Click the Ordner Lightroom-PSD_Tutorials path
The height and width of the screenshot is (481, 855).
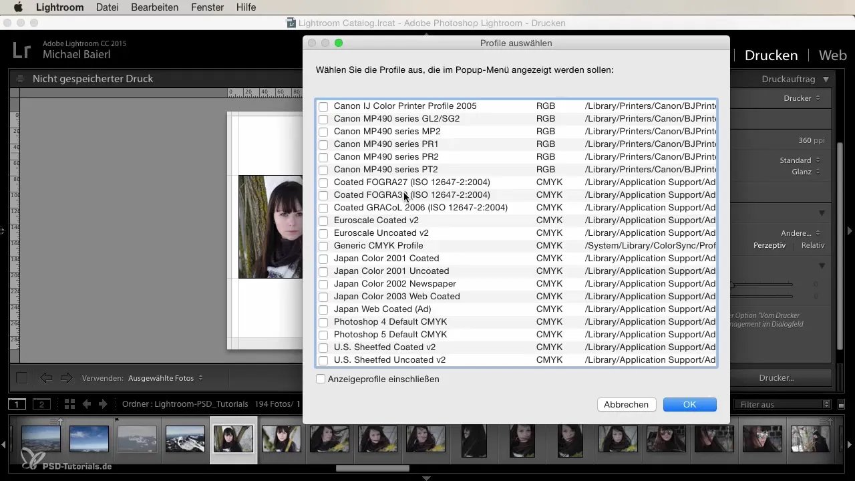186,404
